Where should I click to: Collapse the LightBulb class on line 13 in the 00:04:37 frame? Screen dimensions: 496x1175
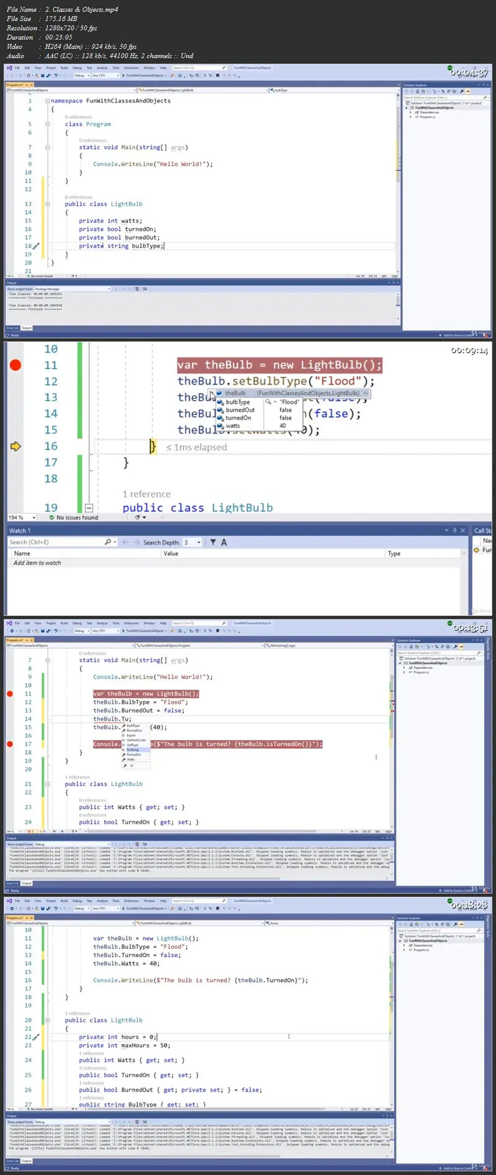48,204
